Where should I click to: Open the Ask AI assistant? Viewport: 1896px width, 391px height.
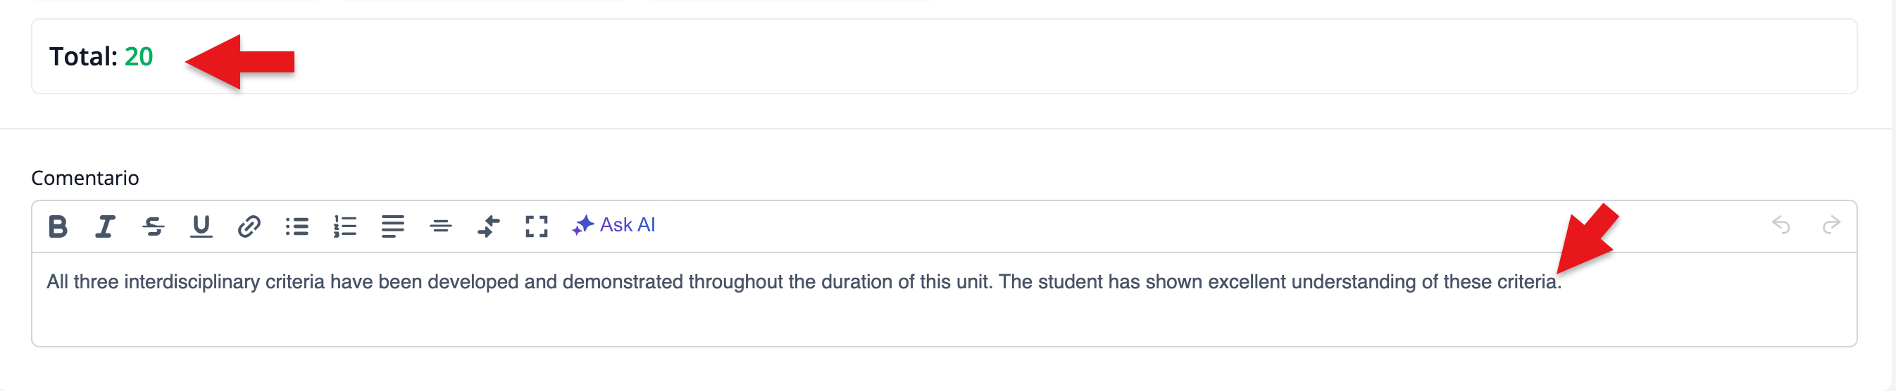point(614,225)
